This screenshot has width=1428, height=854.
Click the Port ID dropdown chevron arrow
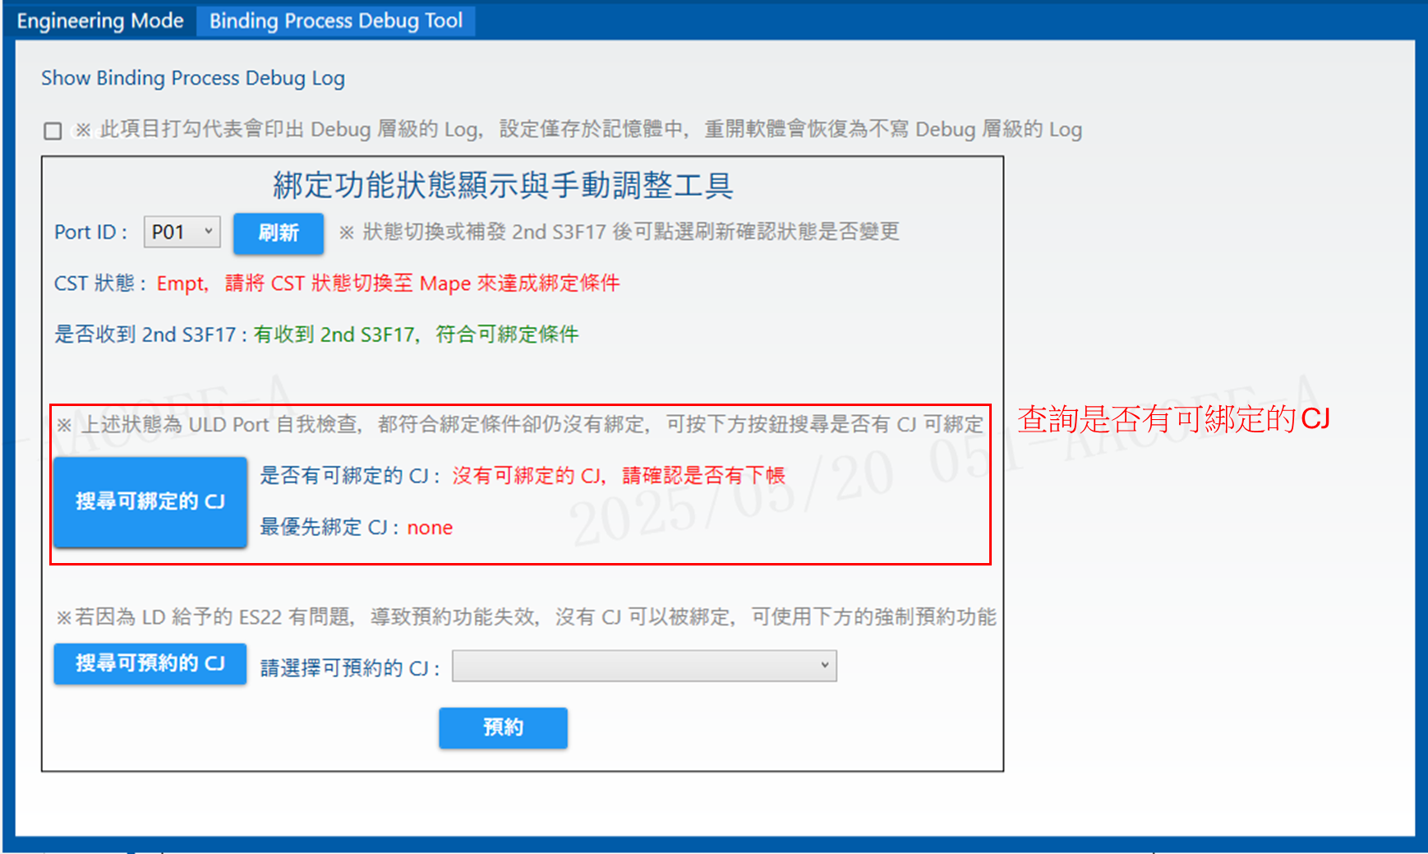[x=209, y=232]
